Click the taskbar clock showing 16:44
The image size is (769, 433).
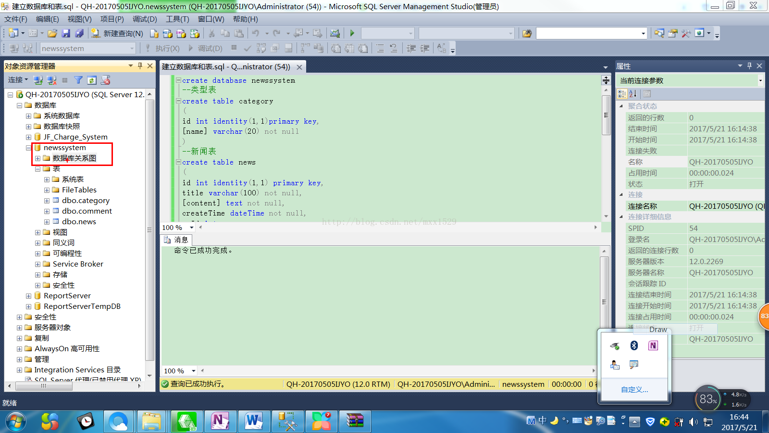click(x=739, y=417)
